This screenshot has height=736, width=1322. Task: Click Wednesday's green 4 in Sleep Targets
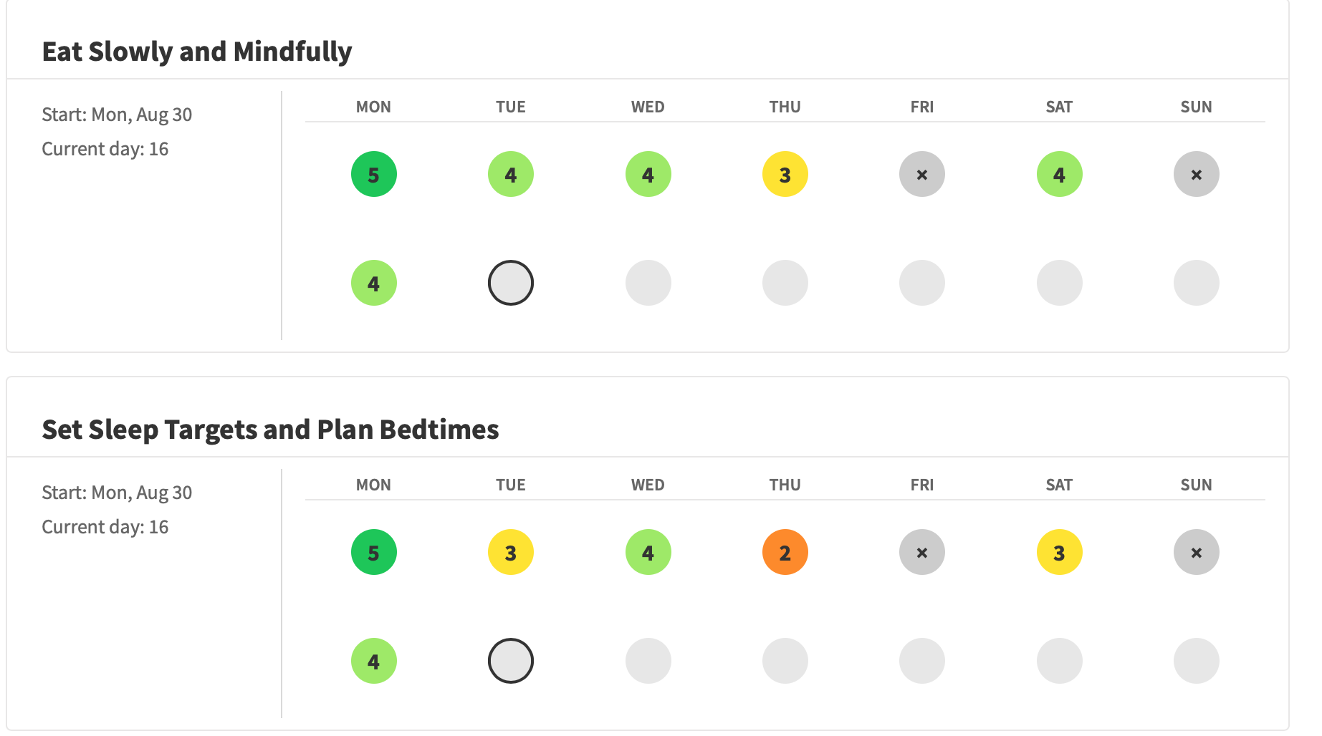648,552
